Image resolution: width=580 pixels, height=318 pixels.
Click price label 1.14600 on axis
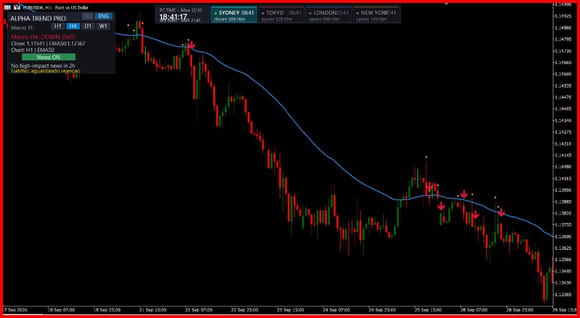[x=563, y=74]
